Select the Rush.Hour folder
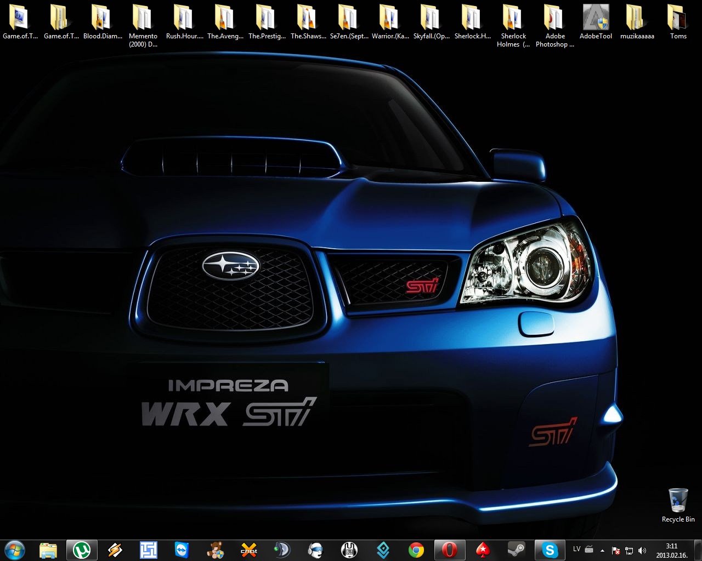The height and width of the screenshot is (561, 702). click(x=185, y=22)
